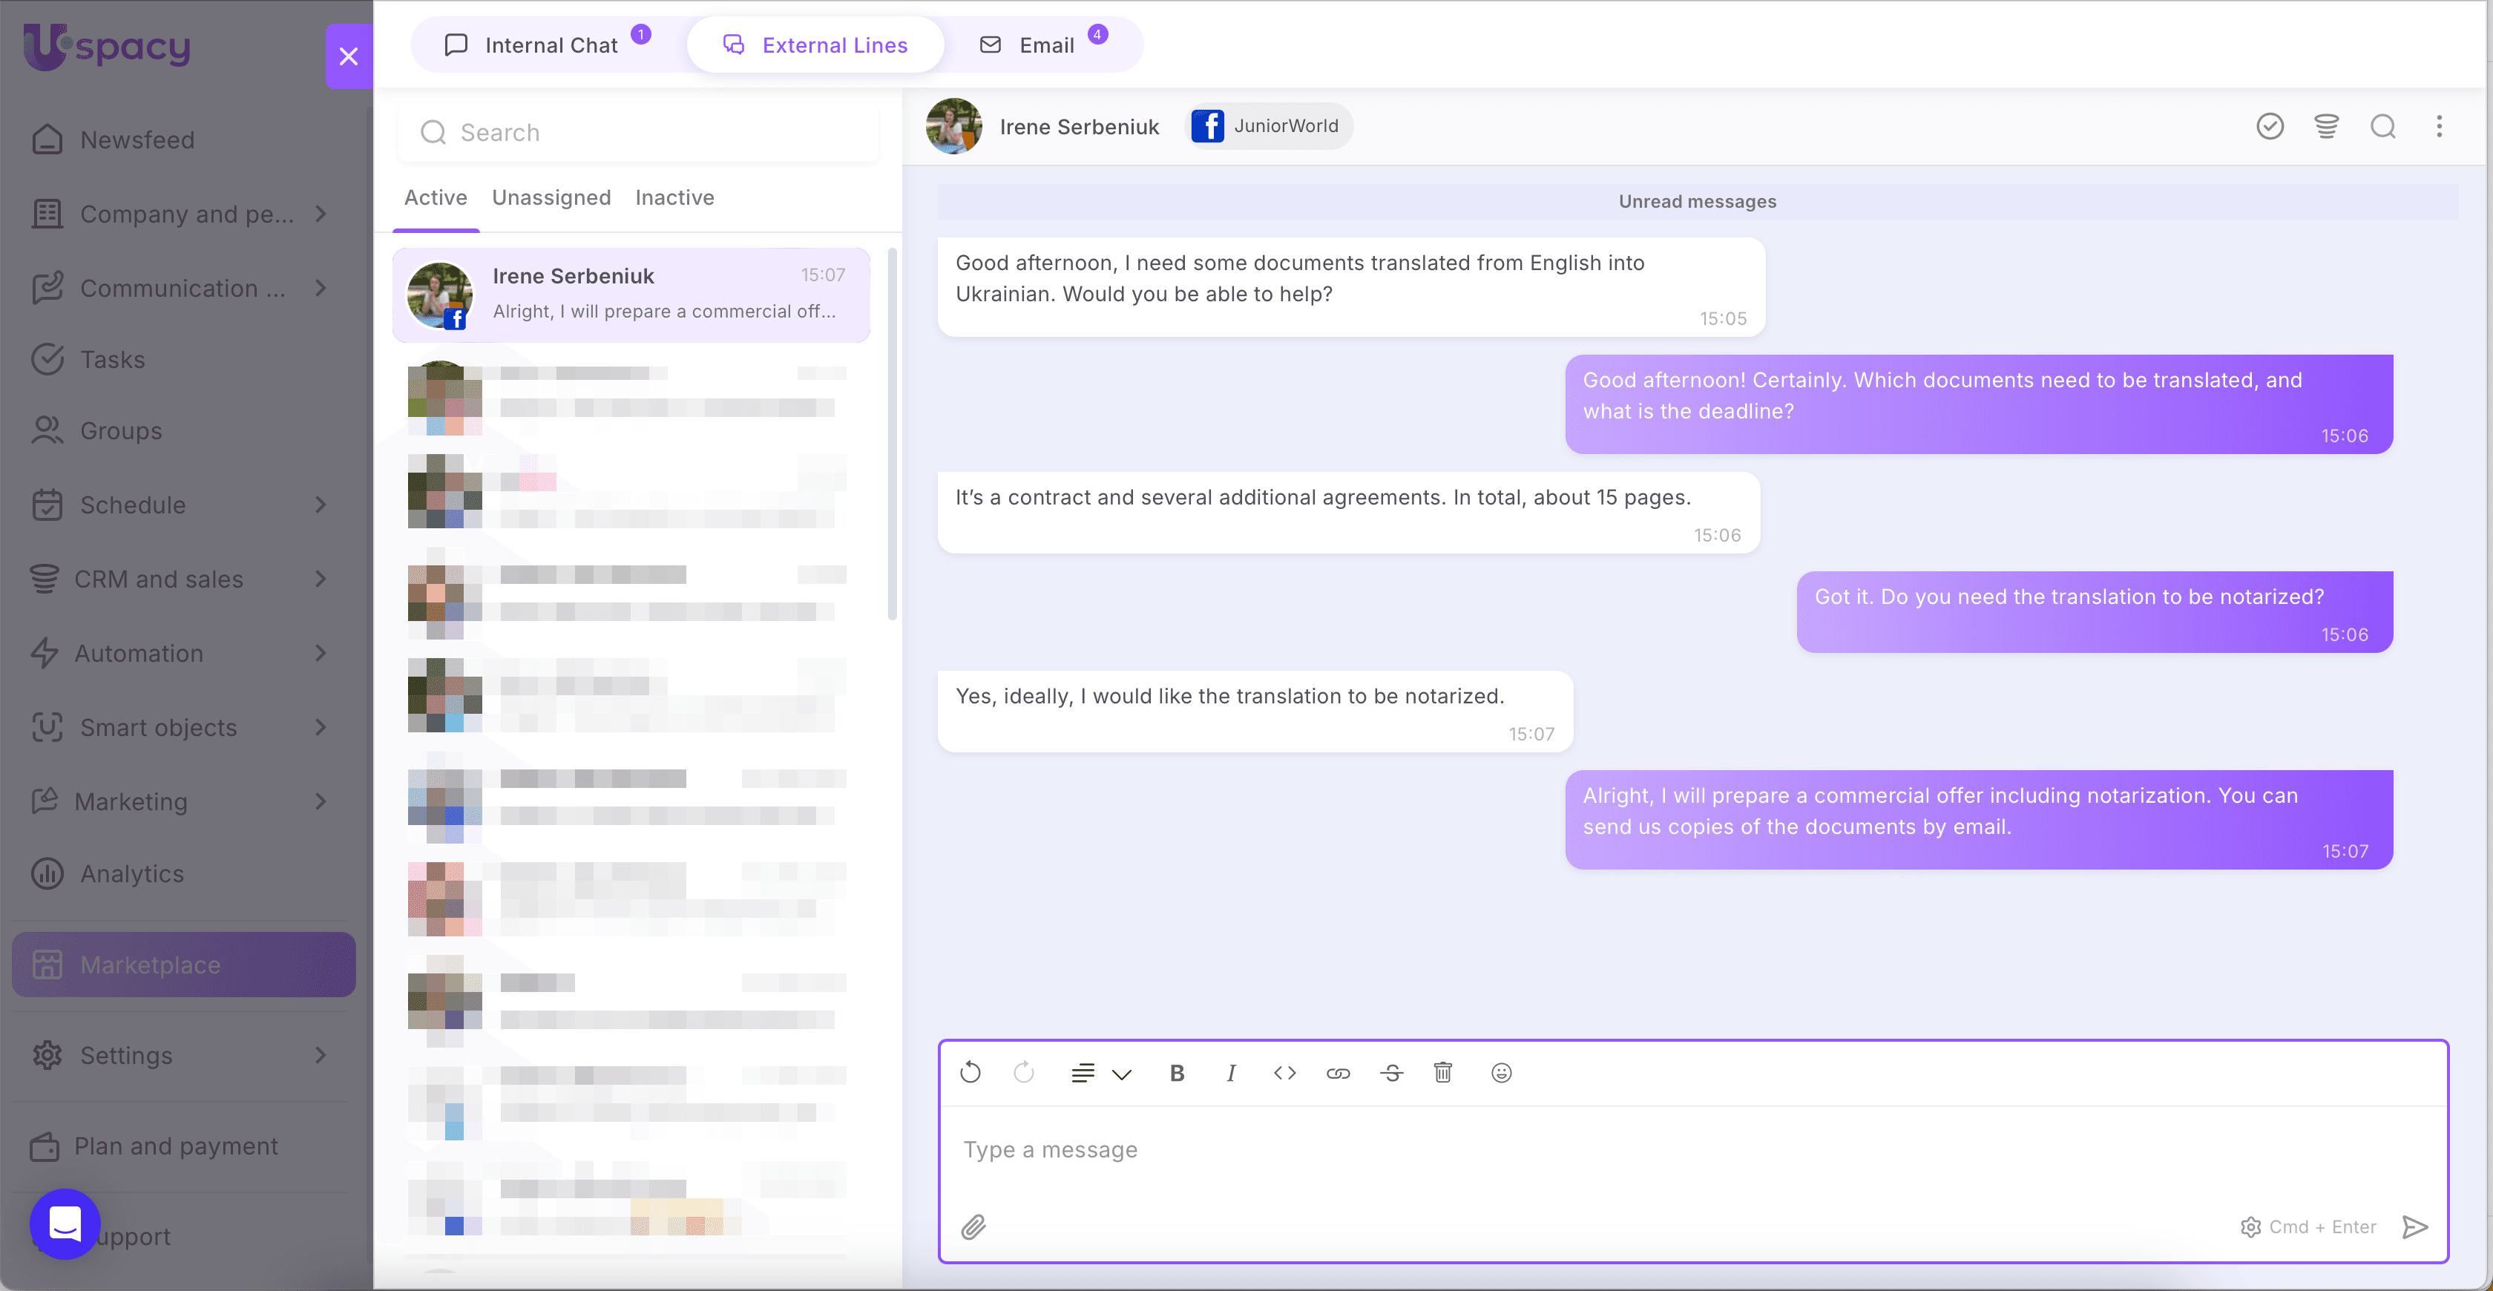Screen dimensions: 2493x1291
Task: Switch to the Email tab
Action: click(x=1045, y=45)
